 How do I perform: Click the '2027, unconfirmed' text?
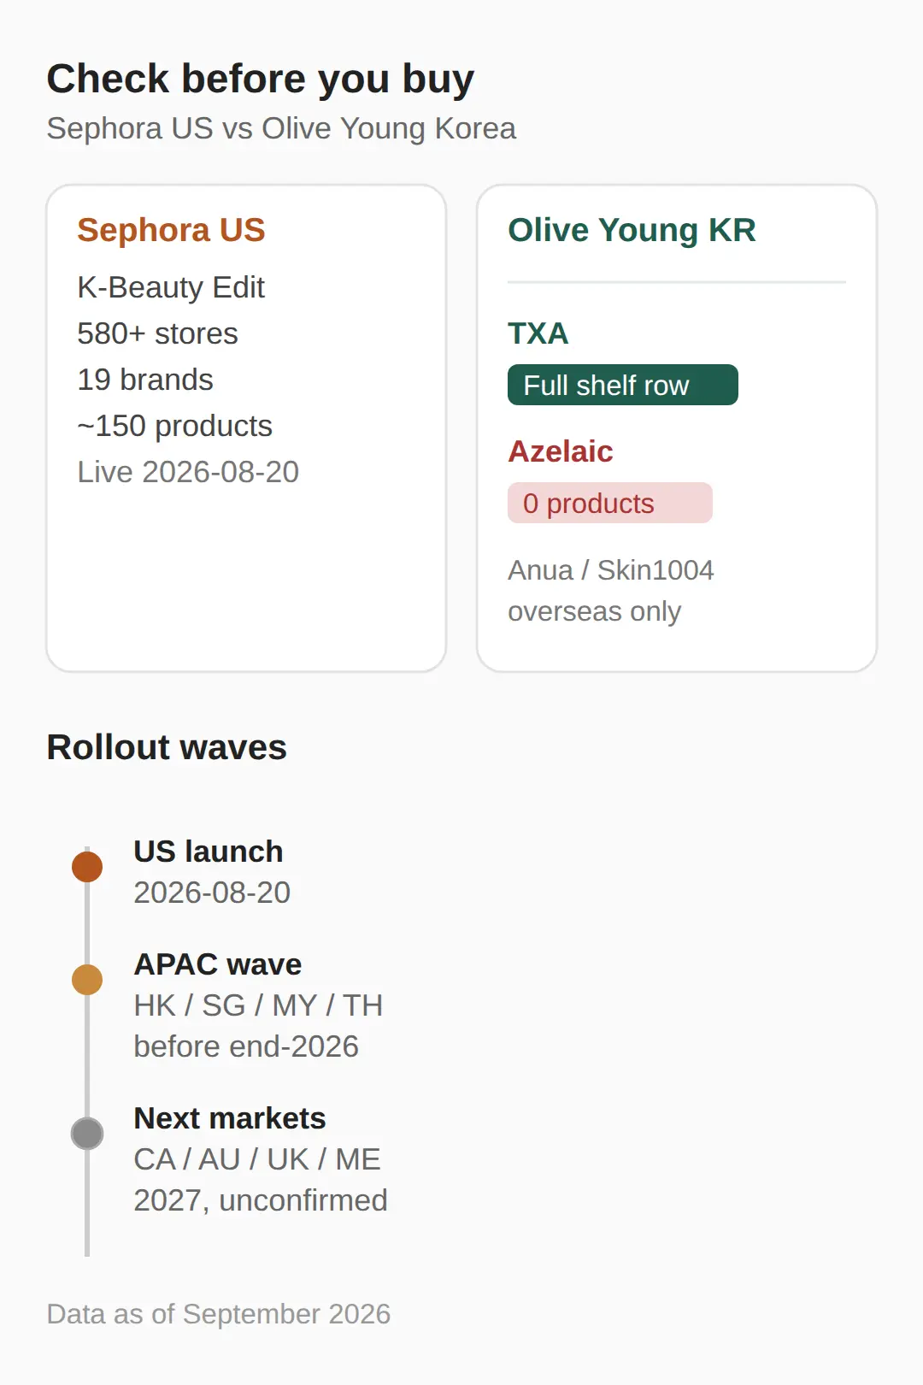click(x=261, y=1200)
